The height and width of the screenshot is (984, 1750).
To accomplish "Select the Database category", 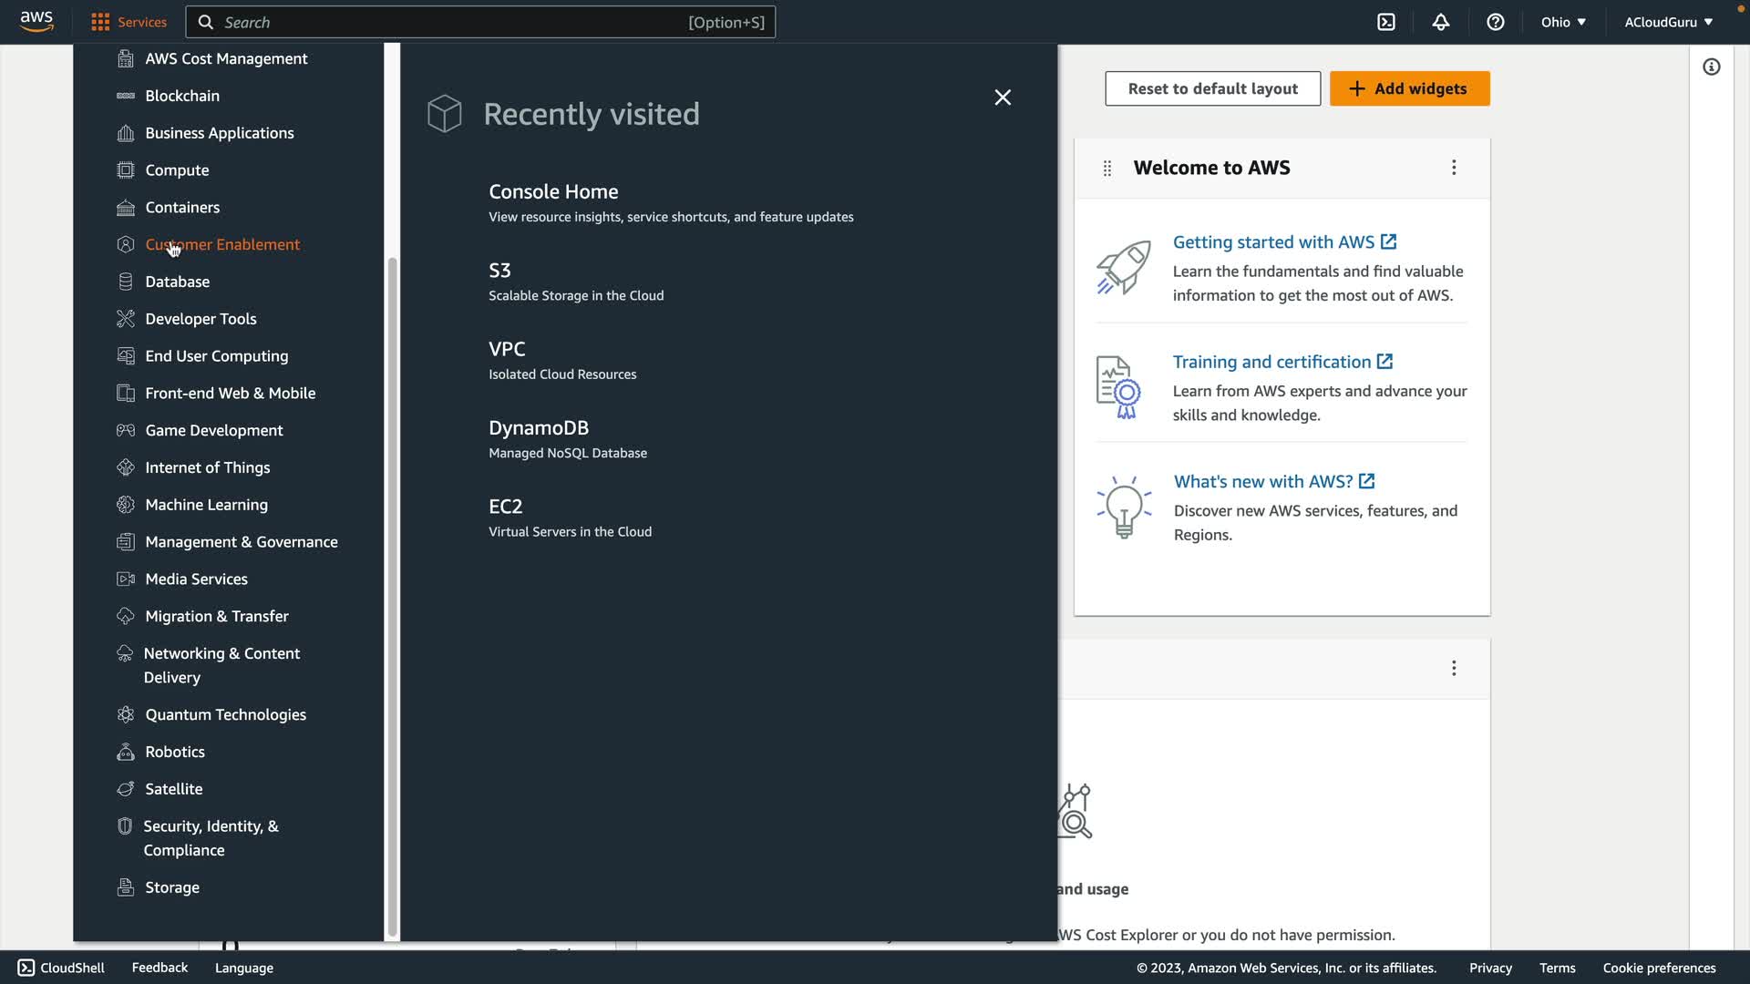I will coord(177,282).
